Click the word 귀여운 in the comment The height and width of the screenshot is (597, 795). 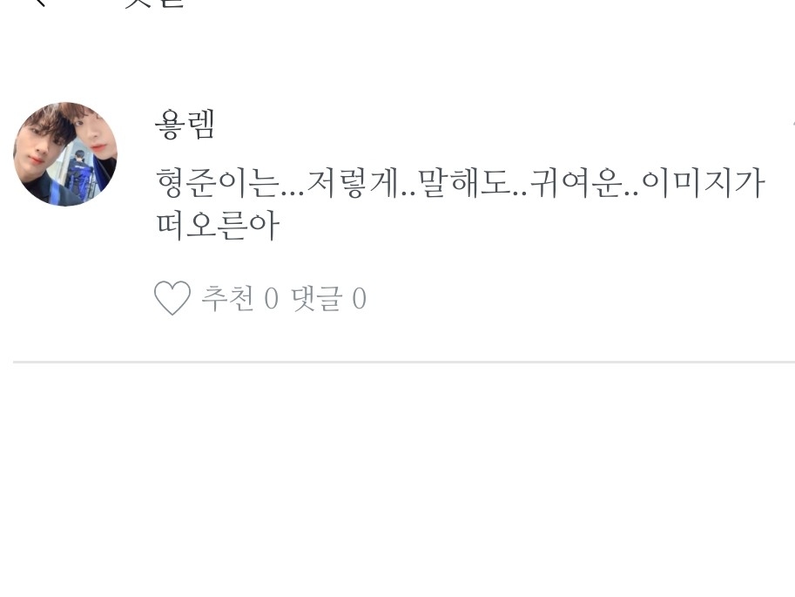(x=576, y=183)
